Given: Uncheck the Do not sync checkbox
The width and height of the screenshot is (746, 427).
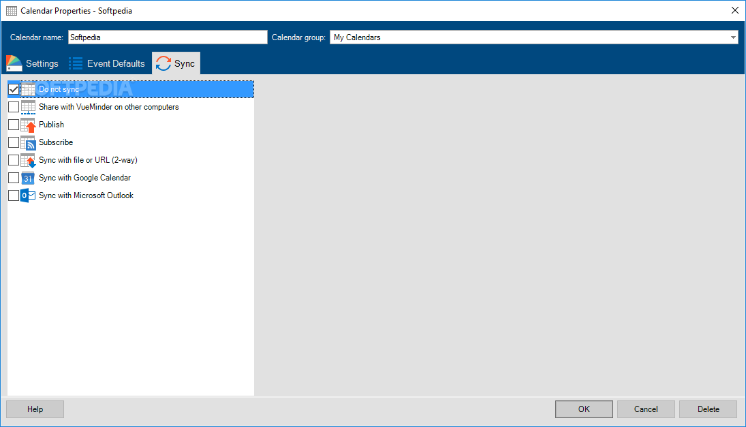Looking at the screenshot, I should coord(14,89).
